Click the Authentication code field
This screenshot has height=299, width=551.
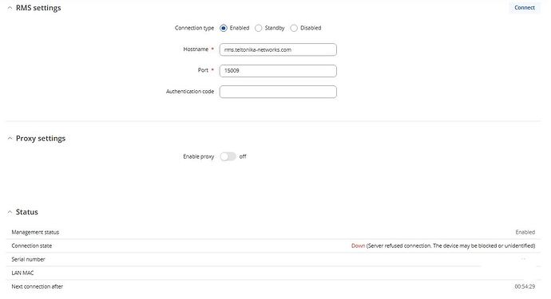point(278,92)
